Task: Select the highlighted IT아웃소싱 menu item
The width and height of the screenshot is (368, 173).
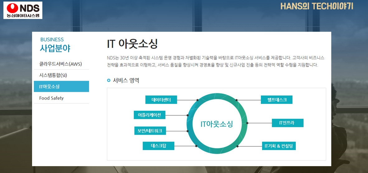Action: click(61, 86)
